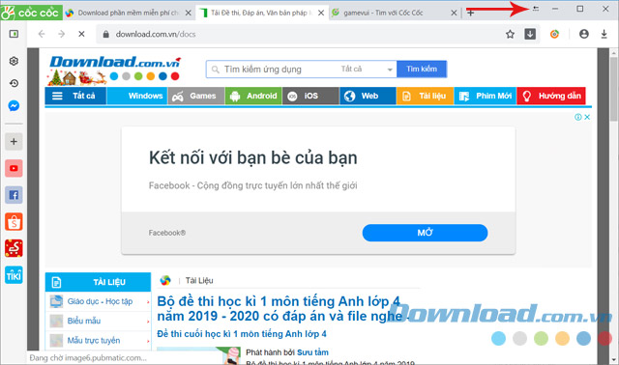Viewport: 619px width, 365px height.
Task: Close the Tải Đề thi tab
Action: (x=321, y=13)
